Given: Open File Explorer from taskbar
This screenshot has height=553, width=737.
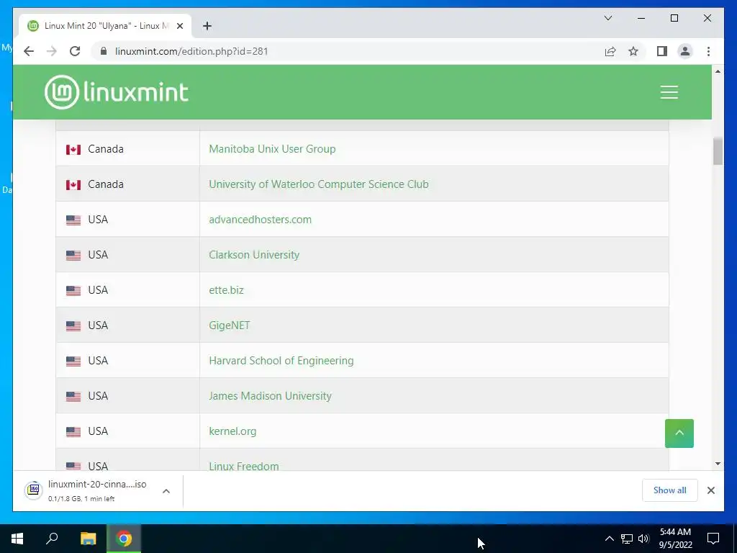Looking at the screenshot, I should point(88,539).
